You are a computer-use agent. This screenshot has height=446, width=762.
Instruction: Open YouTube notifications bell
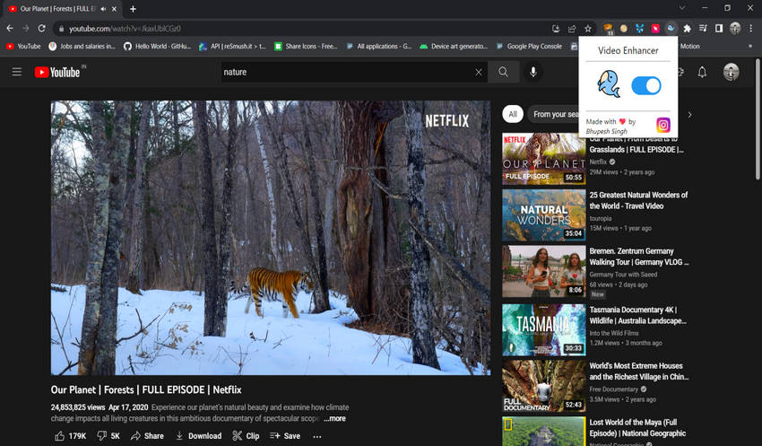[702, 73]
